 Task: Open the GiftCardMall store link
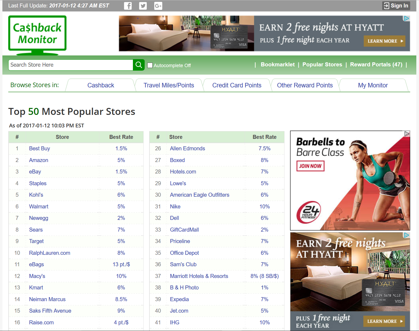(x=184, y=230)
